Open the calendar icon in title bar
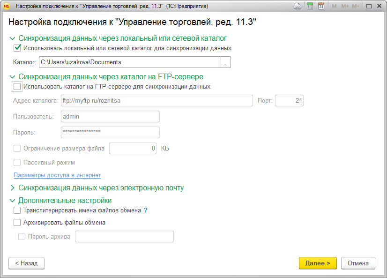387x278 pixels. click(321, 6)
